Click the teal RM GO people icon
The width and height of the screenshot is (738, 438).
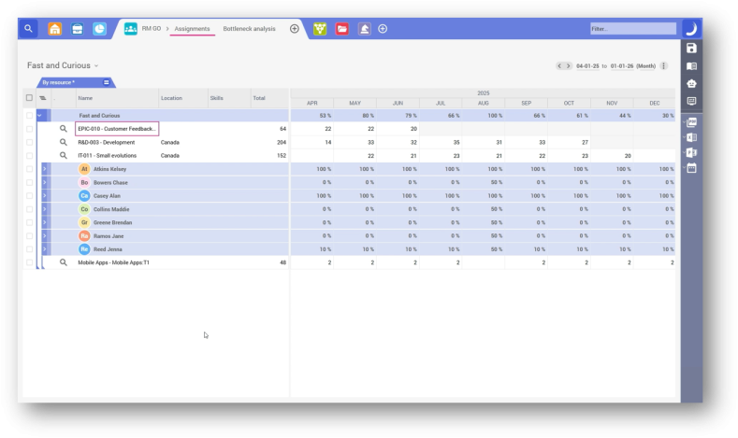130,29
